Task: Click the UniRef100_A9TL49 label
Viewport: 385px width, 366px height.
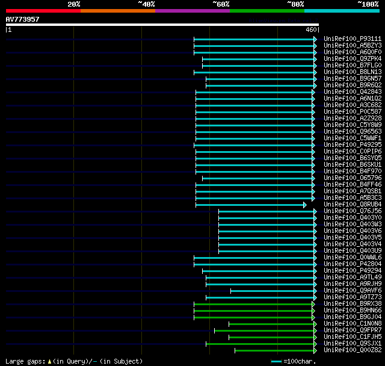Action: (353, 278)
